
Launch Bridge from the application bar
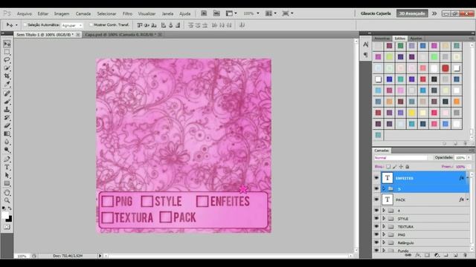pos(204,13)
